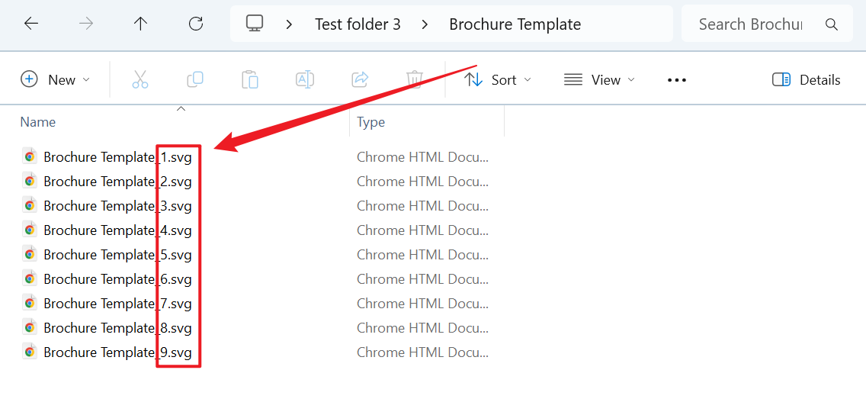Click the Brochure Template breadcrumb
The height and width of the screenshot is (399, 866).
click(515, 24)
